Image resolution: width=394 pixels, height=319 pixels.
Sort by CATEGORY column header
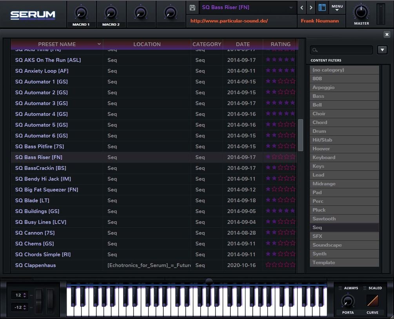coord(207,44)
